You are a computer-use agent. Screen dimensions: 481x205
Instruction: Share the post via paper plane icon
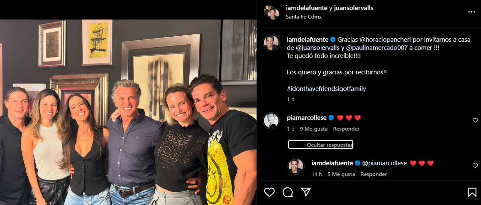click(306, 192)
